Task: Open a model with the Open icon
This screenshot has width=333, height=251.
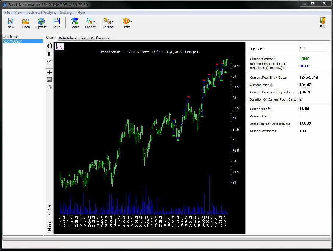Action: click(x=26, y=21)
